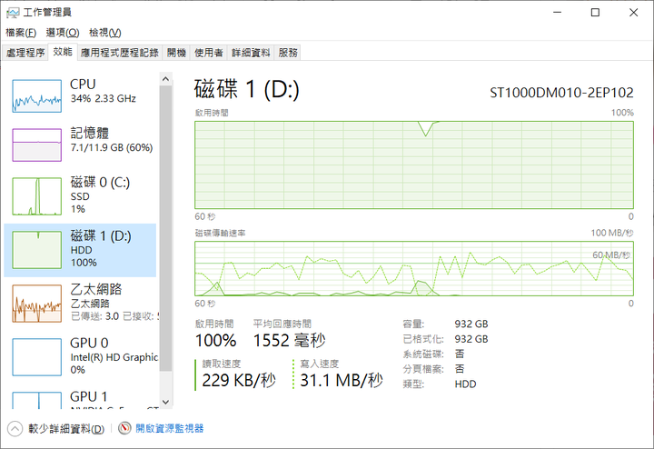
Task: Click the 分頁檔案 否 value
Action: coord(460,369)
